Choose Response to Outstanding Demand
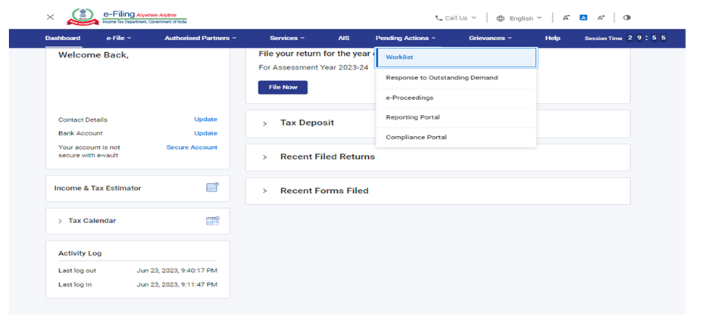 pyautogui.click(x=442, y=78)
